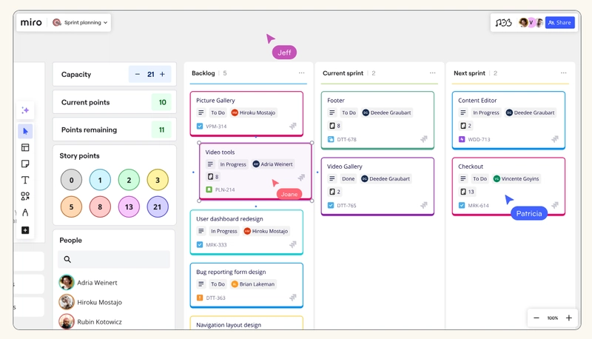
Task: Open more tools plus icon
Action: (25, 230)
